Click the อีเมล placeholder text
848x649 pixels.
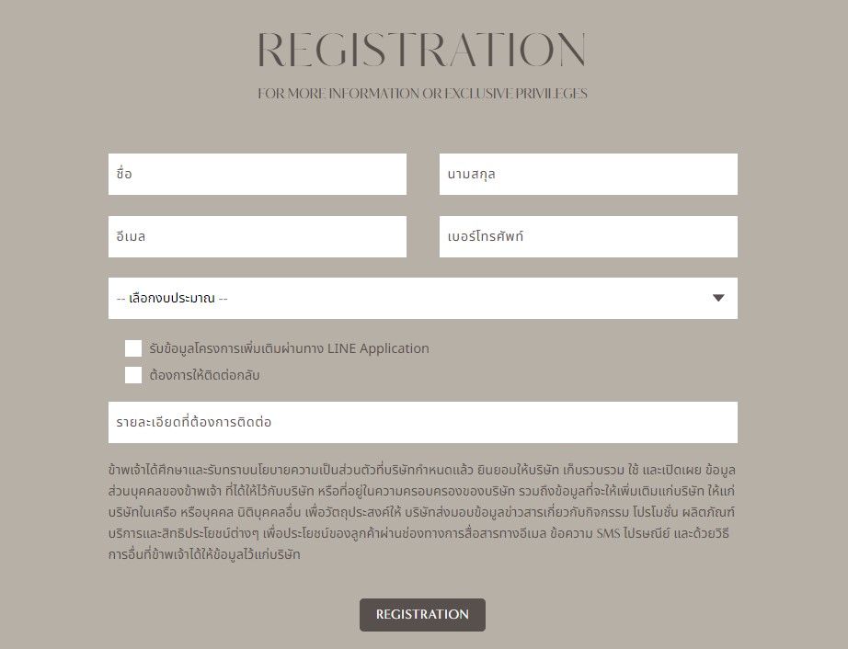click(131, 236)
